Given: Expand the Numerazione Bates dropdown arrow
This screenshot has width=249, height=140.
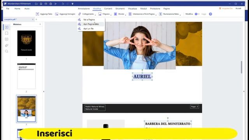Looking at the screenshot, I should tap(180, 15).
